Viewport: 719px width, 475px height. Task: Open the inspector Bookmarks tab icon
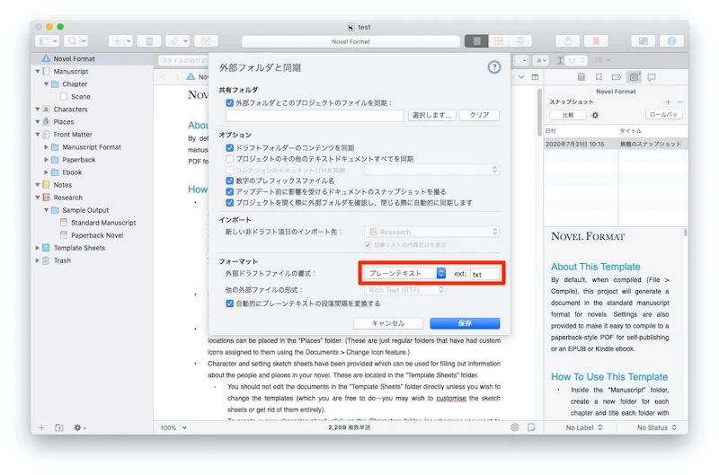point(599,77)
